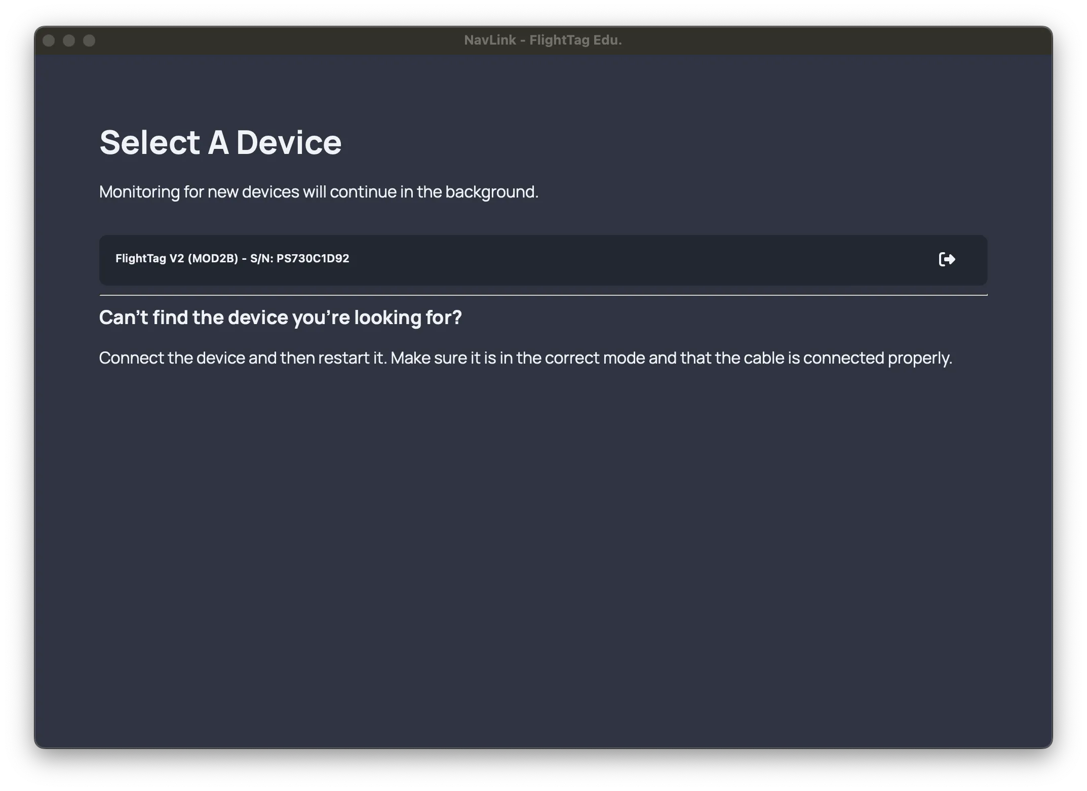
Task: Select the export arrow beside serial PS730C1D92
Action: pos(947,259)
